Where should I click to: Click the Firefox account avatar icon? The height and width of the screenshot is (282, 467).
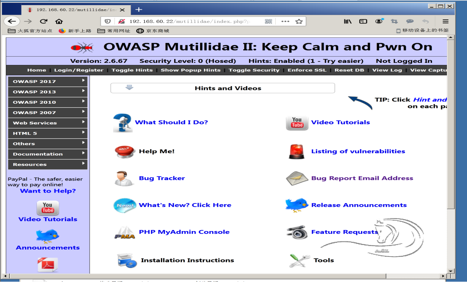click(x=379, y=21)
